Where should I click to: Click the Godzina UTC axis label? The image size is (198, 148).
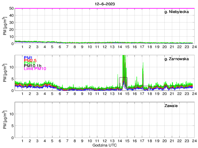coord(105,145)
